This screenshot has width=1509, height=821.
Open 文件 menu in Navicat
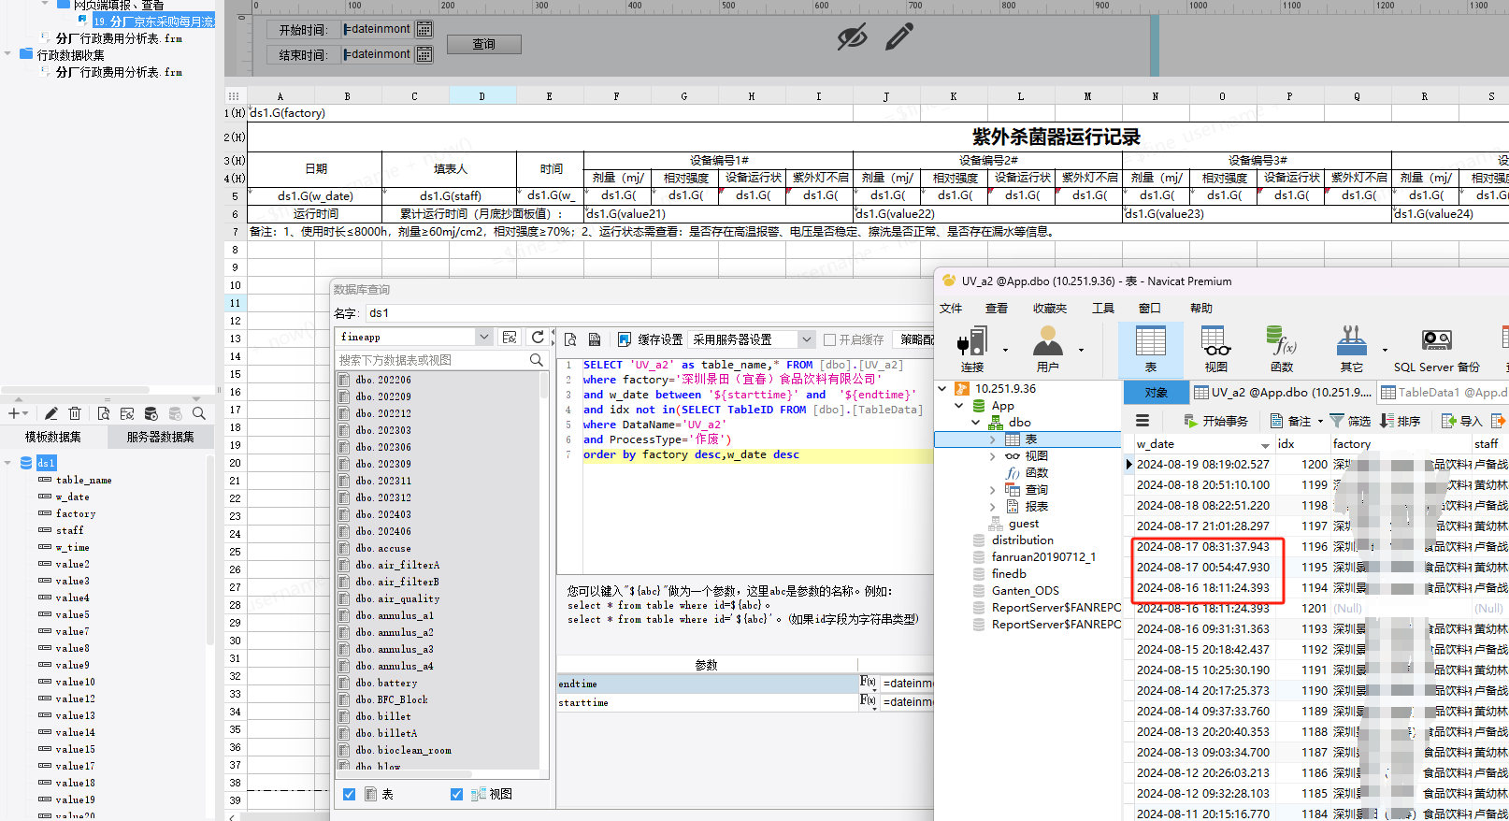(951, 308)
